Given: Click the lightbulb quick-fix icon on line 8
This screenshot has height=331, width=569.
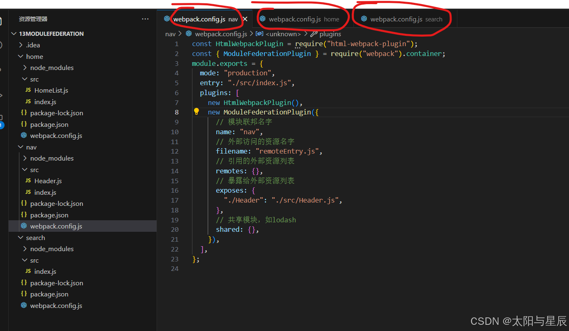Looking at the screenshot, I should click(x=197, y=112).
